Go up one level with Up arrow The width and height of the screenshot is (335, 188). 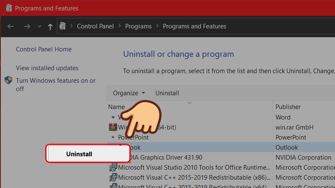point(50,26)
